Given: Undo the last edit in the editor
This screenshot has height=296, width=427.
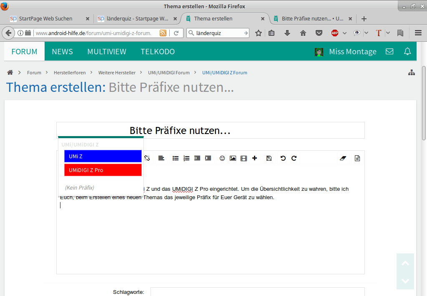Looking at the screenshot, I should [283, 158].
